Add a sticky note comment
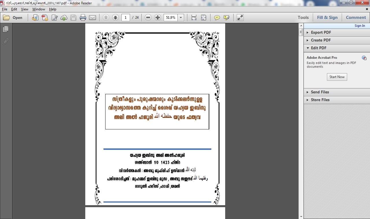The height and width of the screenshot is (219, 370). click(217, 18)
